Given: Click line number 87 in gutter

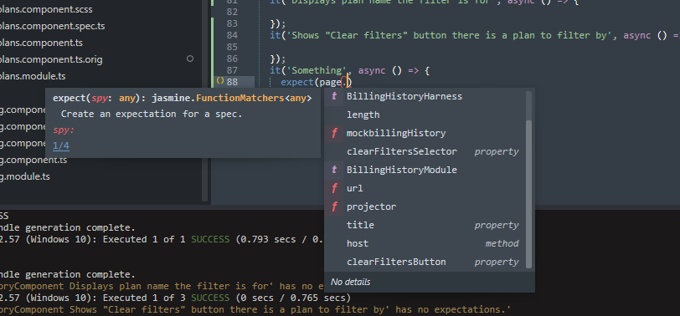Looking at the screenshot, I should [x=232, y=70].
